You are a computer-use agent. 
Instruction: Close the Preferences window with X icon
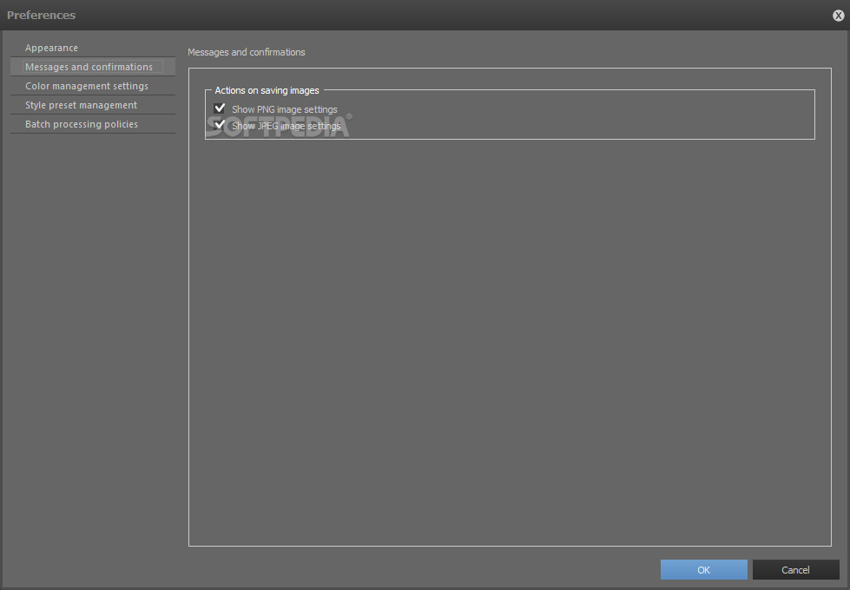coord(838,16)
